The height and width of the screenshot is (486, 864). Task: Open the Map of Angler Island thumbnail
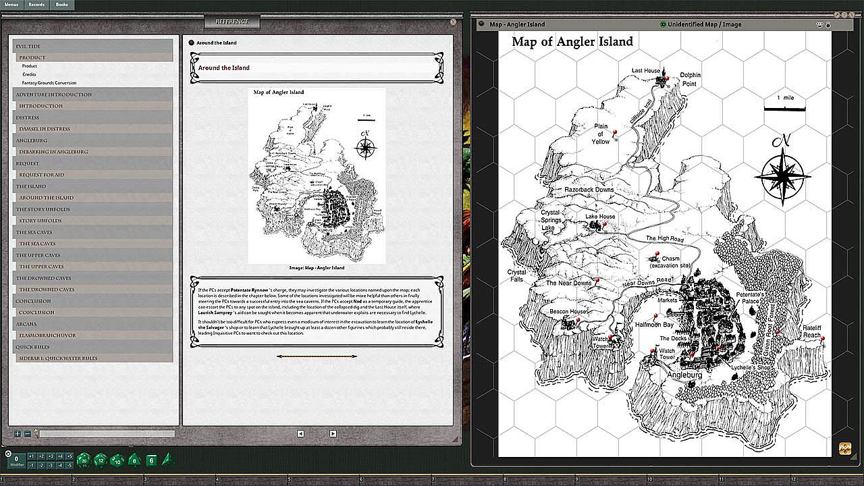317,175
